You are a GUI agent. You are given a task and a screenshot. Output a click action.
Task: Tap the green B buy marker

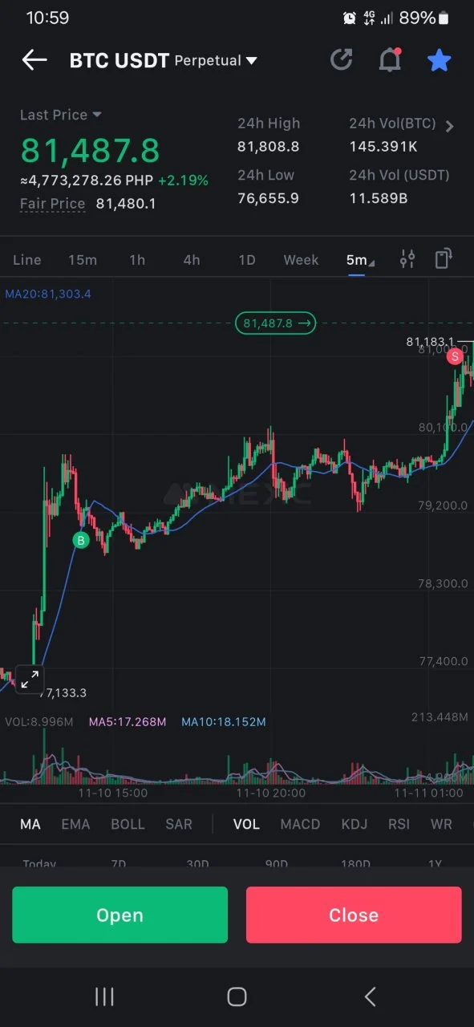tap(80, 541)
